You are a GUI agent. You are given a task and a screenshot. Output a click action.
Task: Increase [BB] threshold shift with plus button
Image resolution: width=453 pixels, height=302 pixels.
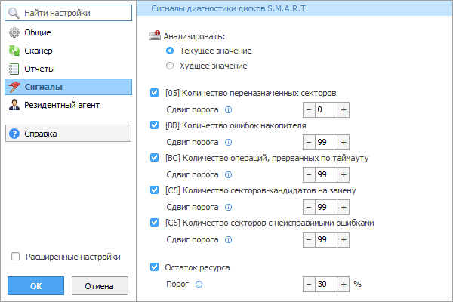tap(344, 142)
